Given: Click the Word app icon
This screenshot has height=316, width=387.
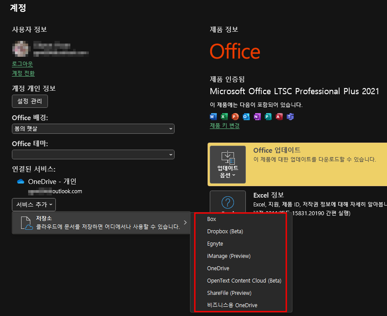Looking at the screenshot, I should pos(213,116).
